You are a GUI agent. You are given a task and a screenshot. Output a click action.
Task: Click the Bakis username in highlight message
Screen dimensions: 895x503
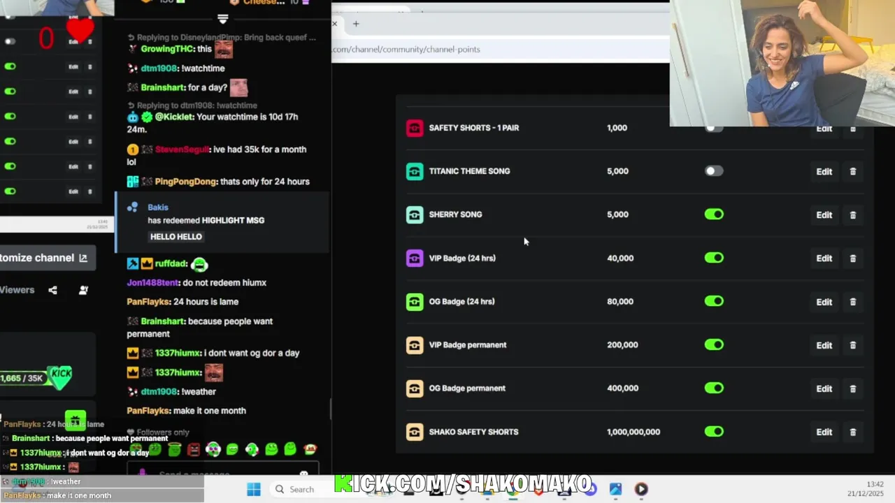158,207
